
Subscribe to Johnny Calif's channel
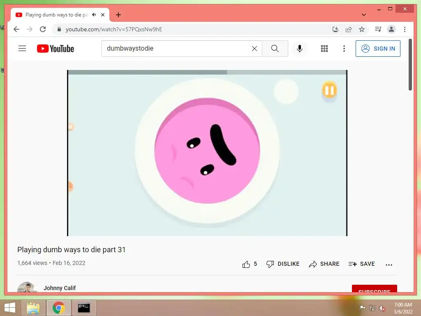(374, 288)
